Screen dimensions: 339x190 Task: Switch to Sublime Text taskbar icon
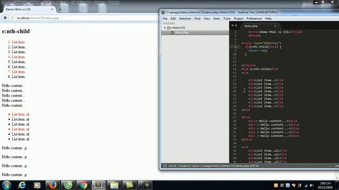[99, 185]
